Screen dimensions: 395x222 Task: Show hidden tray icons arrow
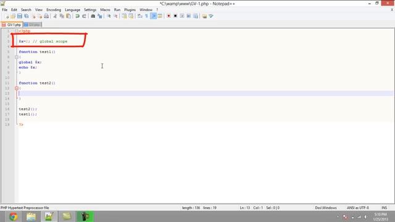tap(338, 216)
